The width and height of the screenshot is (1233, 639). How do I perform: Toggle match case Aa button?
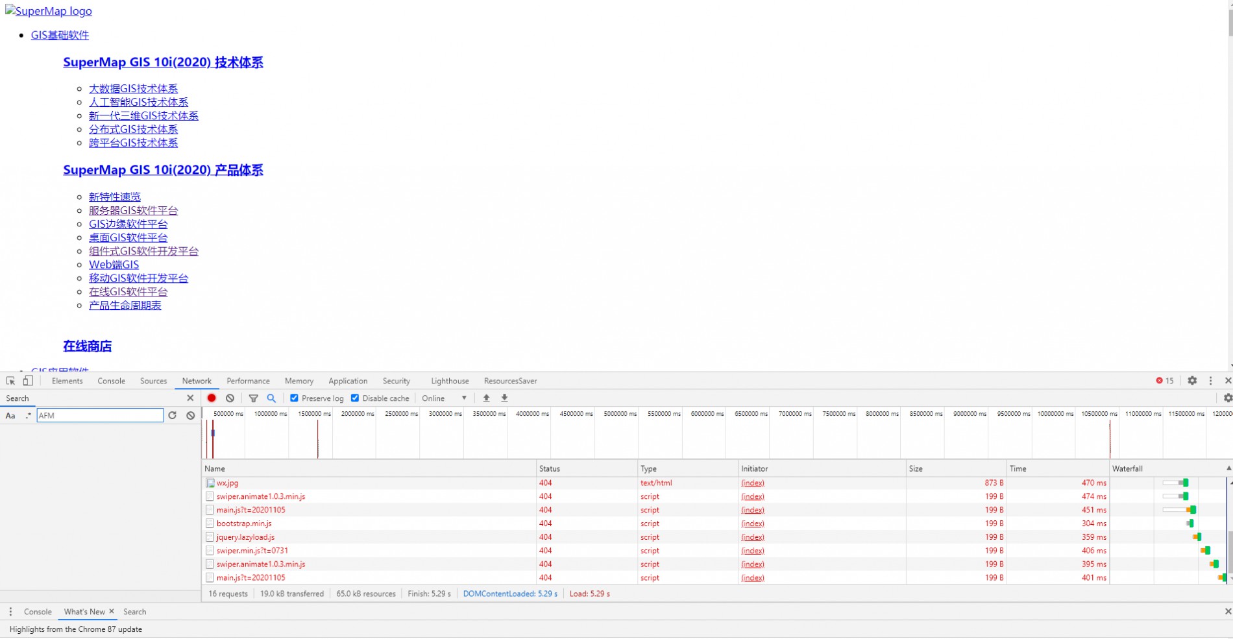point(10,415)
